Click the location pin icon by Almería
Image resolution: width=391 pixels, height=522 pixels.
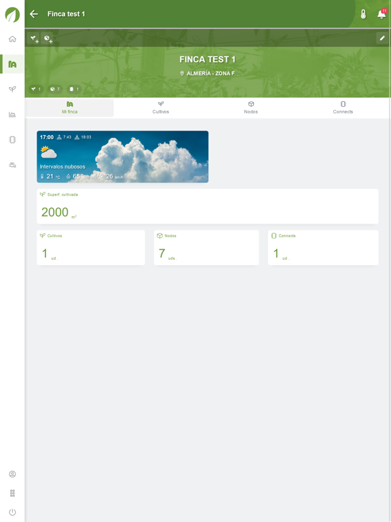(182, 73)
